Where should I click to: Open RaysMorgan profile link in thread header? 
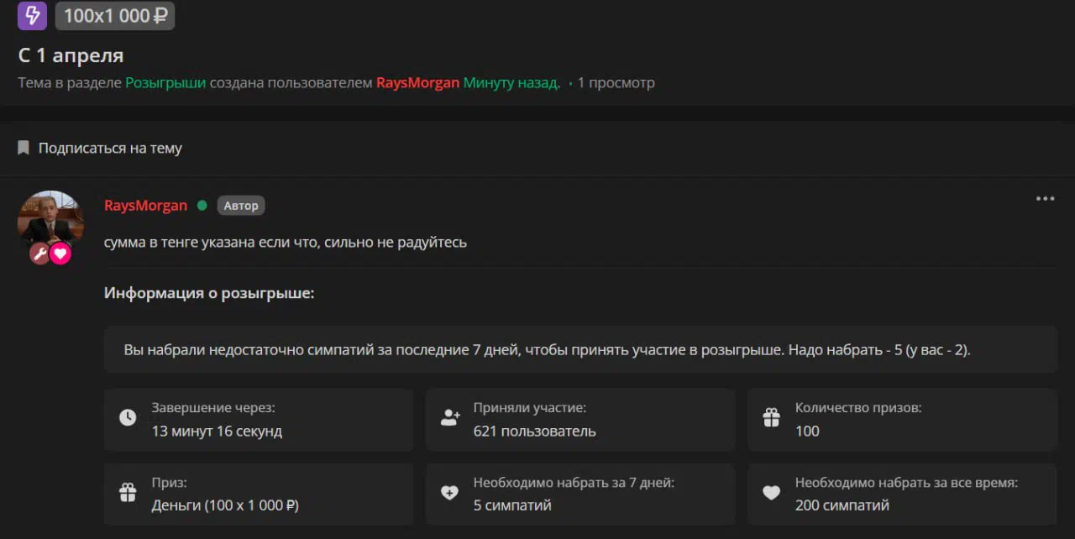click(x=417, y=82)
